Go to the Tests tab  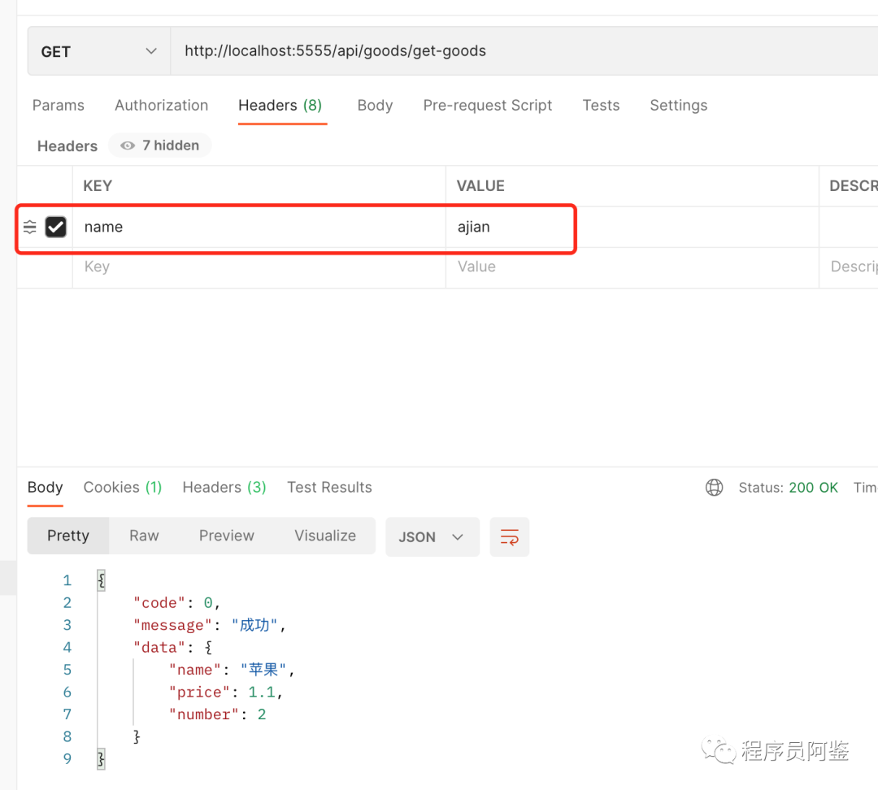click(x=601, y=106)
